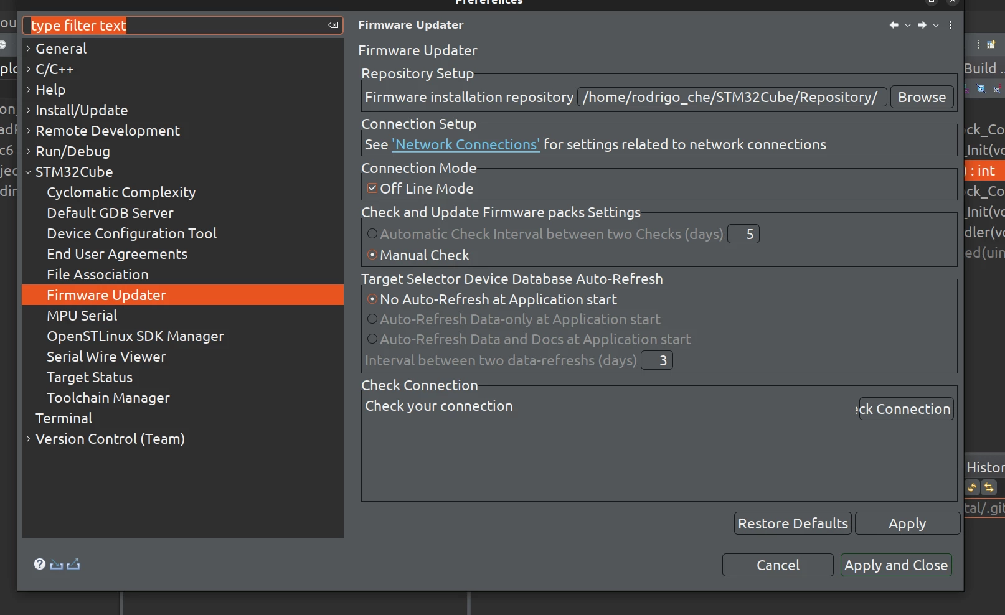1005x615 pixels.
Task: Expand the Help preferences node
Action: point(28,90)
